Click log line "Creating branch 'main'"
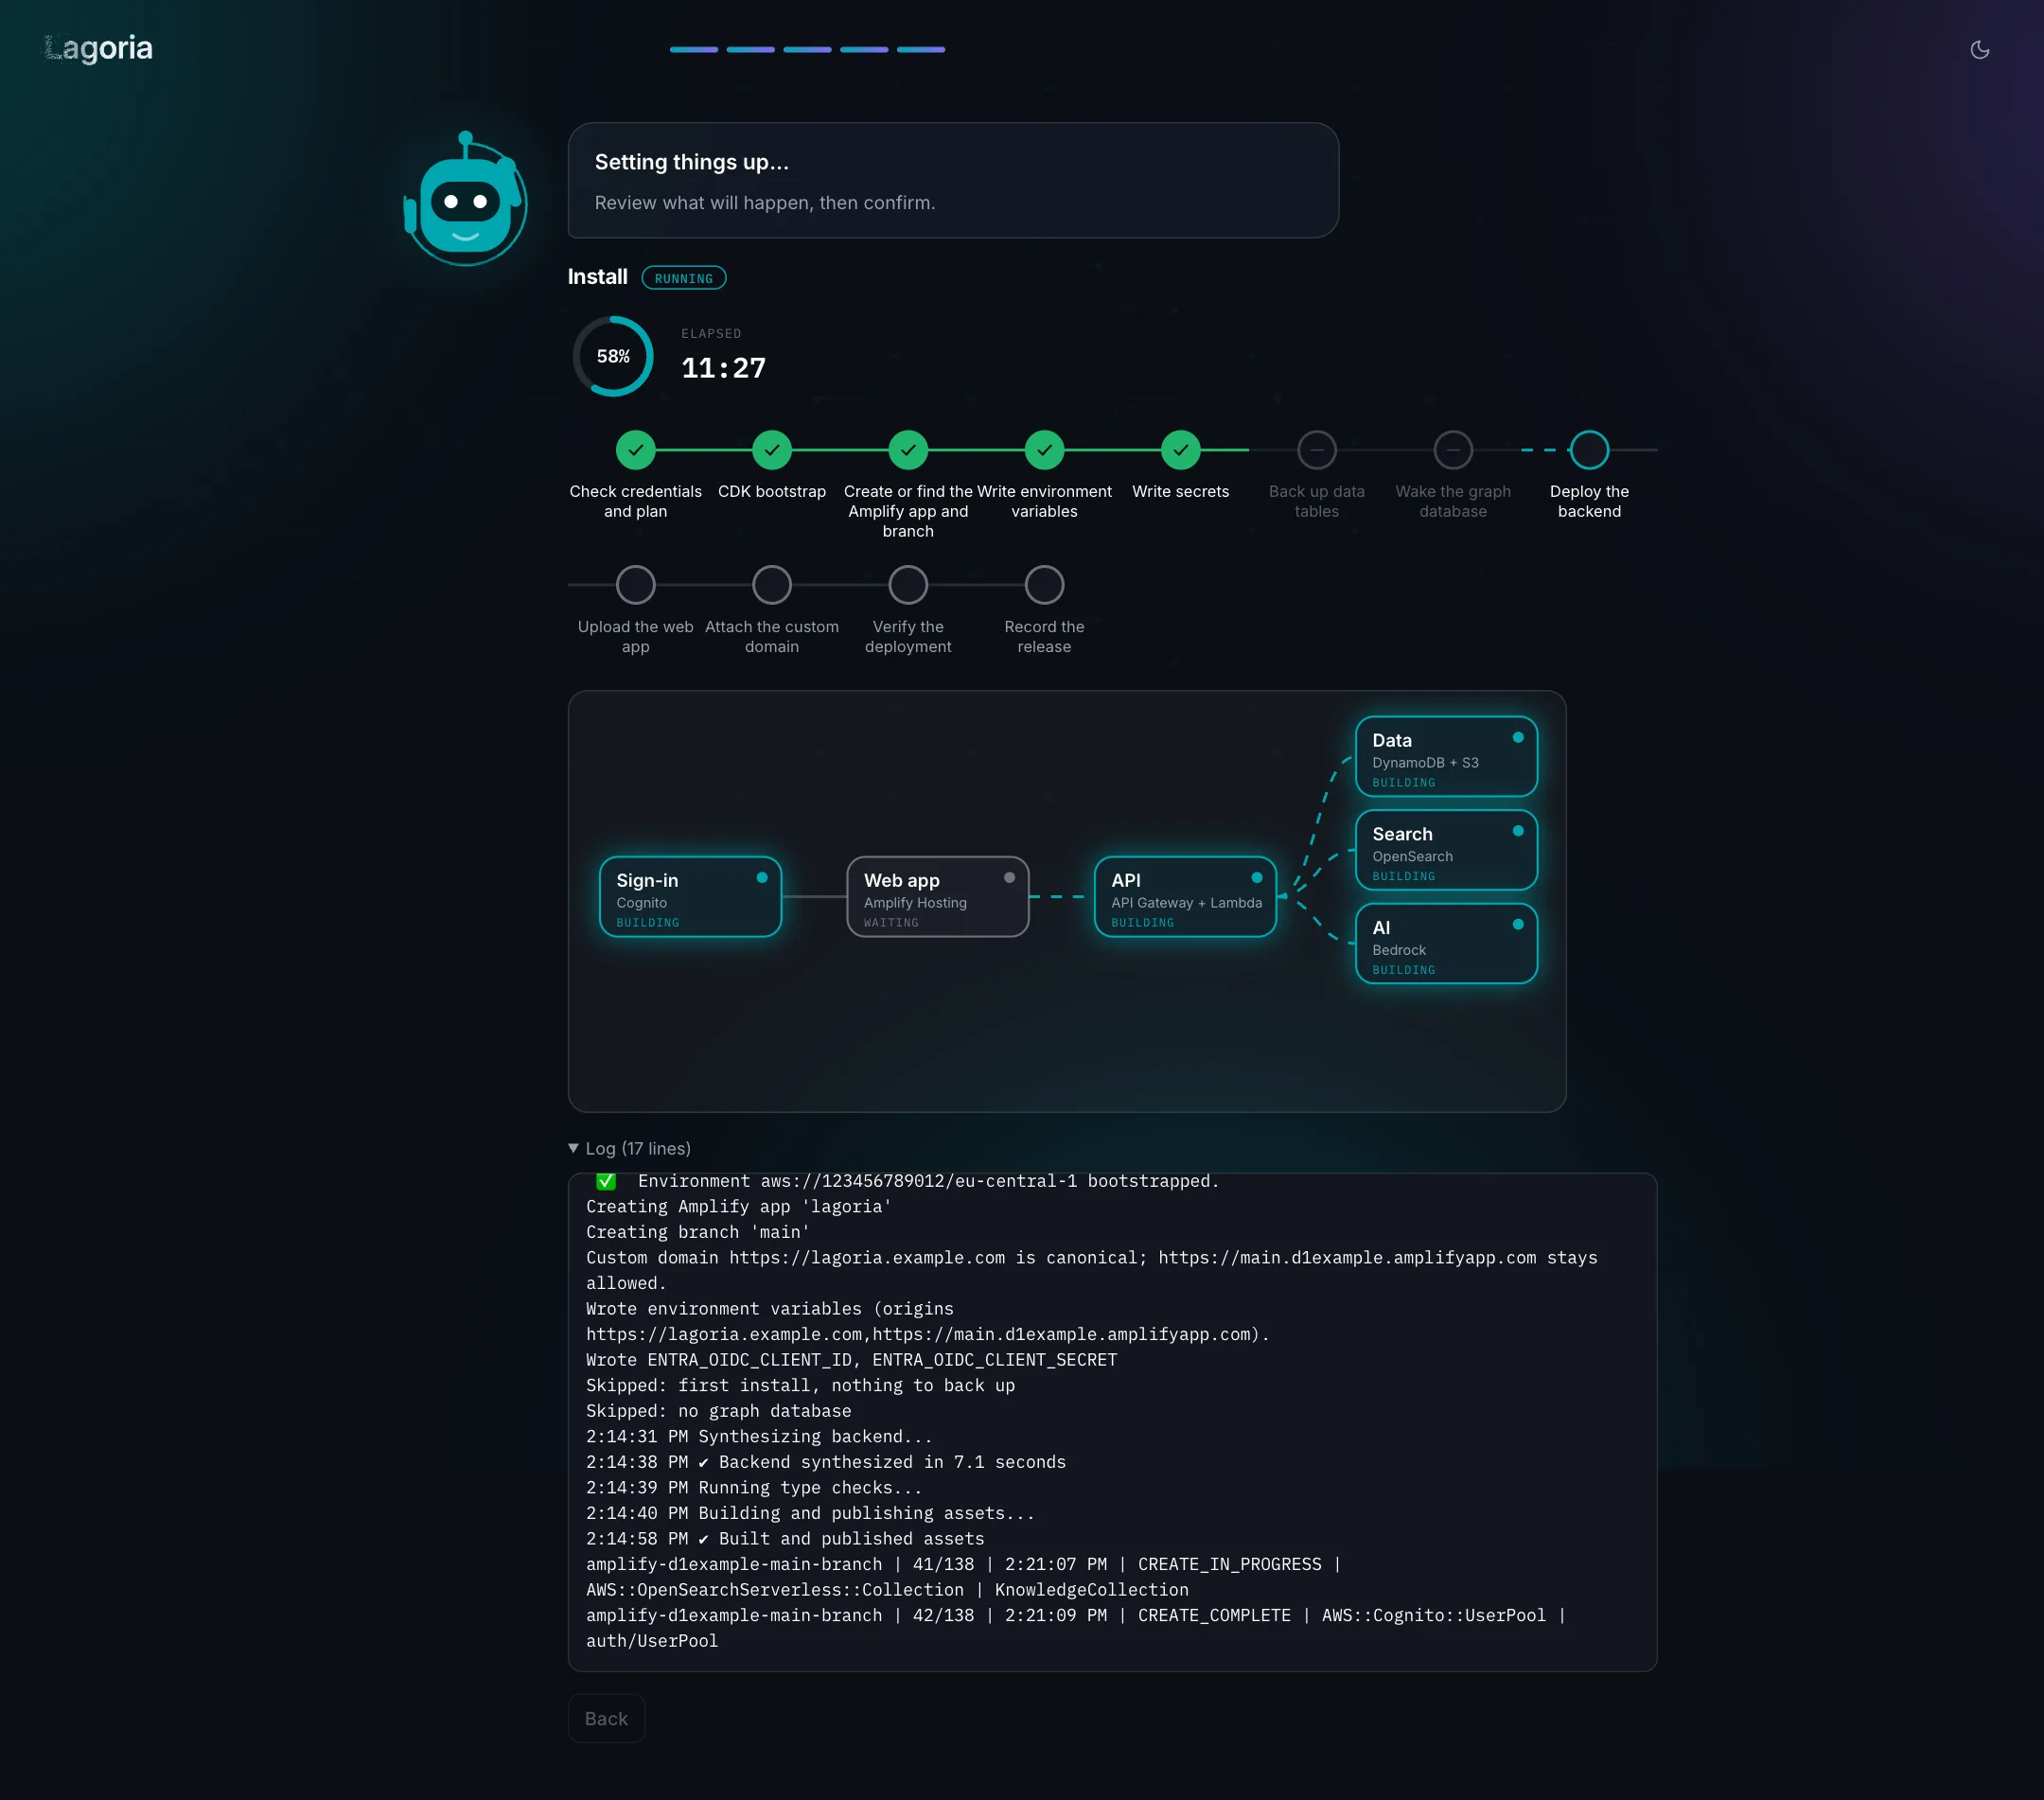Viewport: 2044px width, 1800px height. point(698,1232)
